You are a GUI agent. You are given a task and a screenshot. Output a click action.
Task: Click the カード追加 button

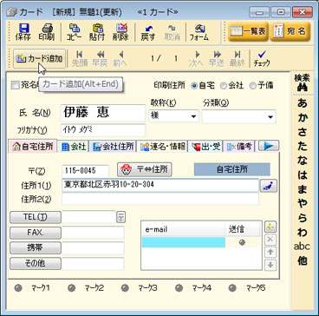point(39,59)
